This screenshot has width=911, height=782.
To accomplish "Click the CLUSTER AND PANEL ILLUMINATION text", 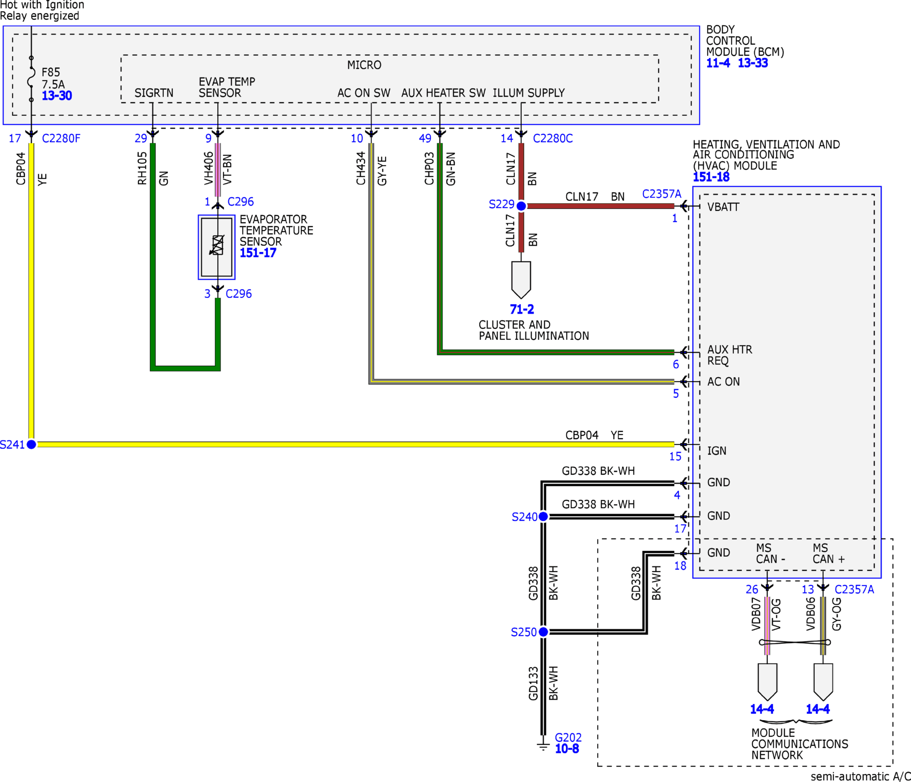I will point(534,330).
